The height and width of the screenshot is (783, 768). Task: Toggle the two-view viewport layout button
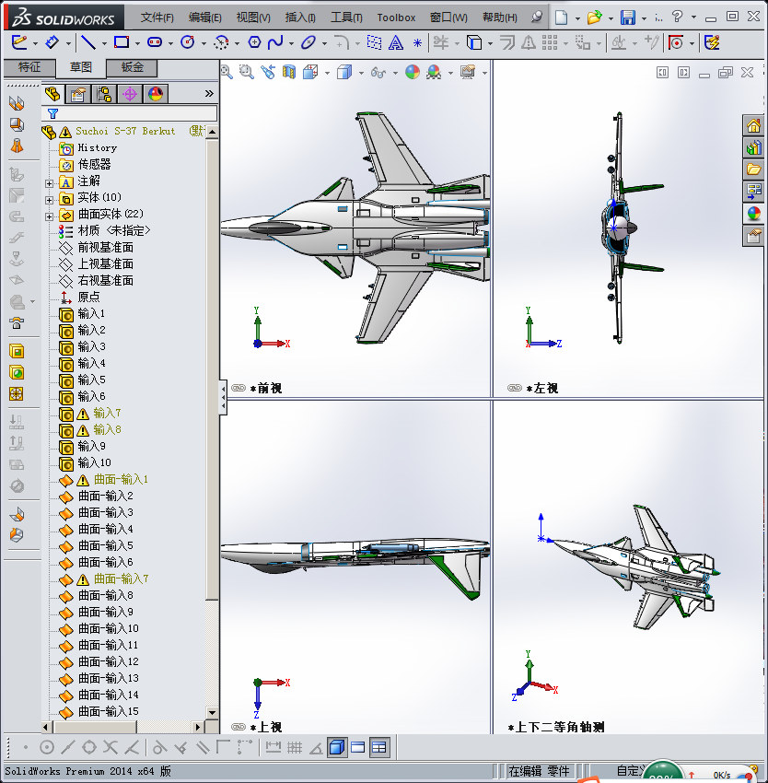pyautogui.click(x=358, y=747)
